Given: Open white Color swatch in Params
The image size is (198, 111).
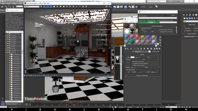Looking at the screenshot, I should (132, 57).
